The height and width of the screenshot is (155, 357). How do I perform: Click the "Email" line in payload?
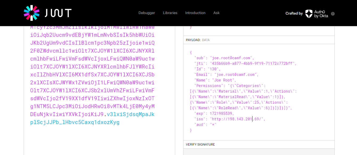[x=226, y=75]
